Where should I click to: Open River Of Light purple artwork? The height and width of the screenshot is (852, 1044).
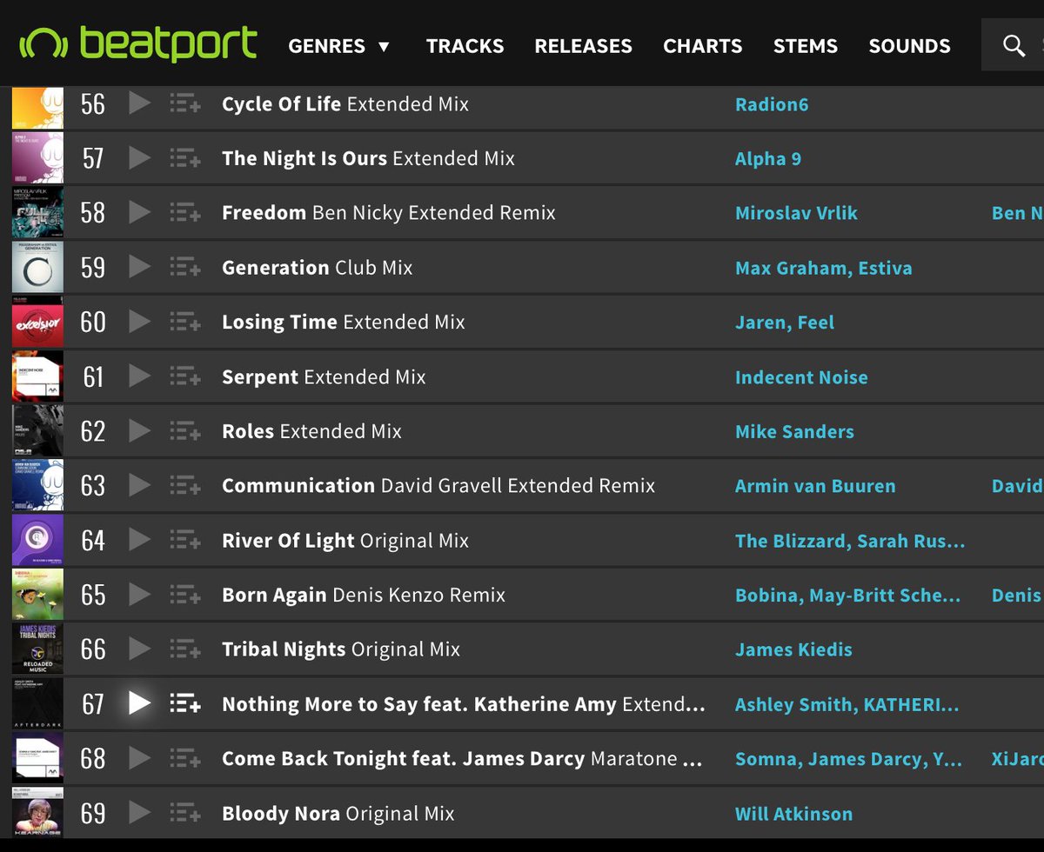(x=37, y=540)
